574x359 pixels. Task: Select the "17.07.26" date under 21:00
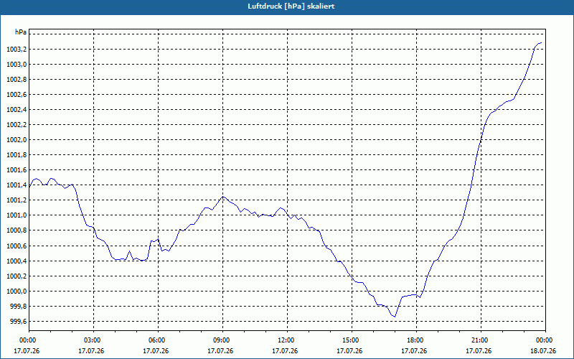[x=479, y=351]
